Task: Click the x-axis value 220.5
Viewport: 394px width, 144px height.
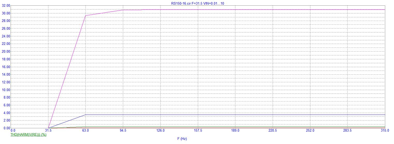Action: 273,131
